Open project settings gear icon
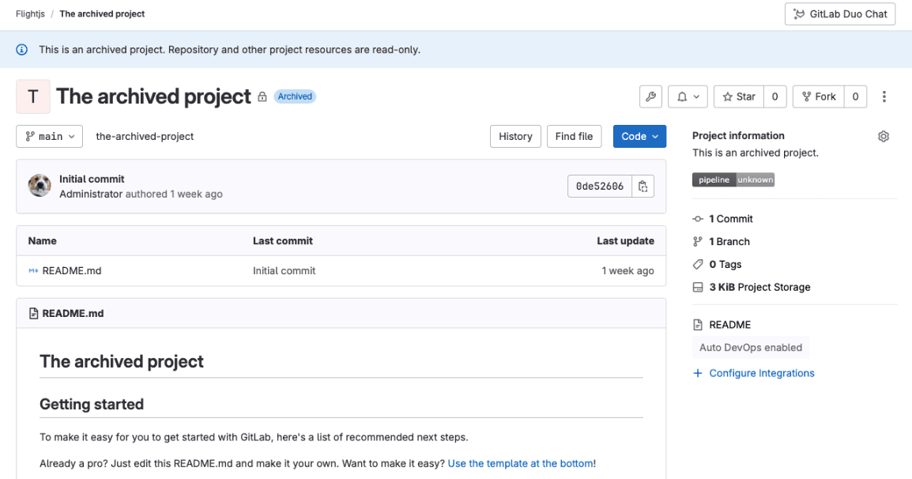912x479 pixels. [x=883, y=136]
